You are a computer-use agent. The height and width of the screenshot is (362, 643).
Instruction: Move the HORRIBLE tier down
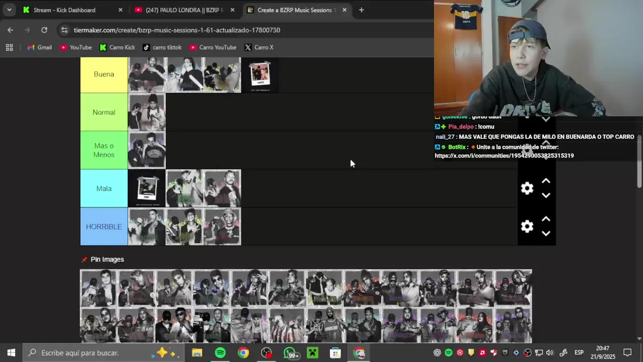(x=546, y=234)
